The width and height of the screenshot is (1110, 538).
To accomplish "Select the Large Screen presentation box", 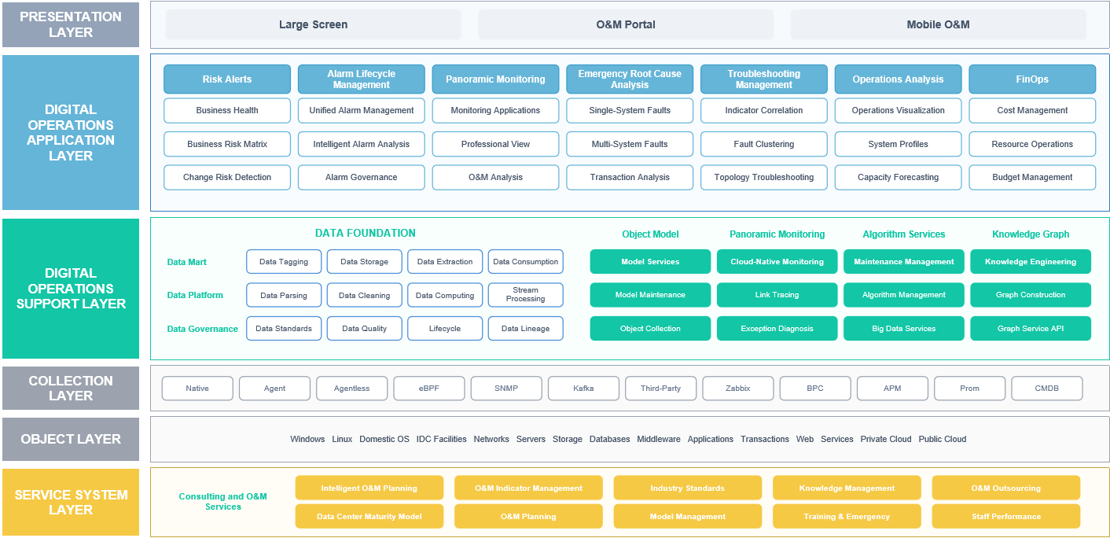I will [313, 24].
